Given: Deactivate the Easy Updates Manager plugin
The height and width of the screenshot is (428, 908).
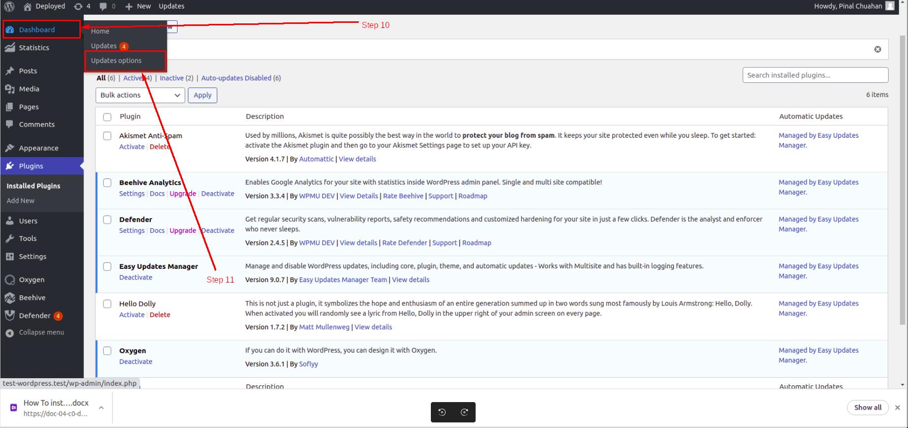Looking at the screenshot, I should pyautogui.click(x=136, y=278).
